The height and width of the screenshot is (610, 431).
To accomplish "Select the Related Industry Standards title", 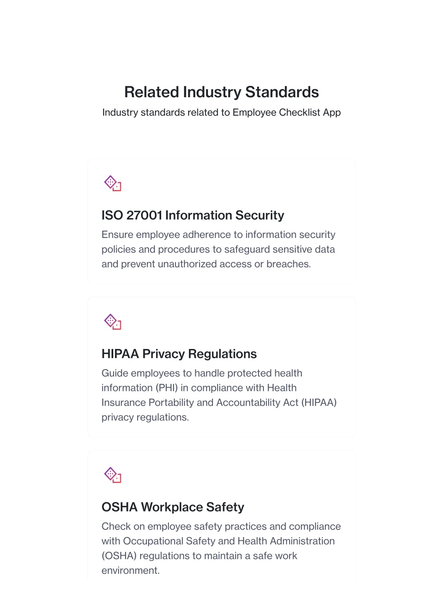I will [221, 92].
